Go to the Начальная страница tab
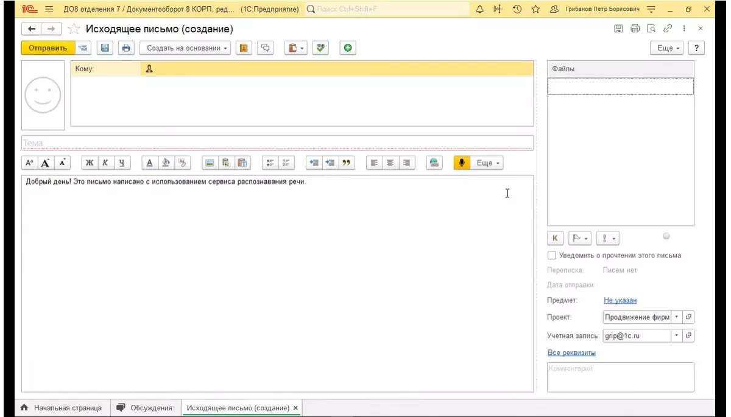Image resolution: width=731 pixels, height=417 pixels. click(x=61, y=408)
